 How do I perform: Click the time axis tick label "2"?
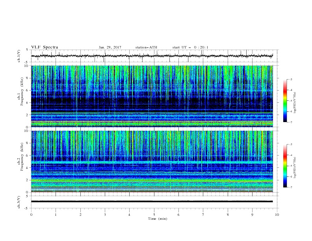[80, 215]
